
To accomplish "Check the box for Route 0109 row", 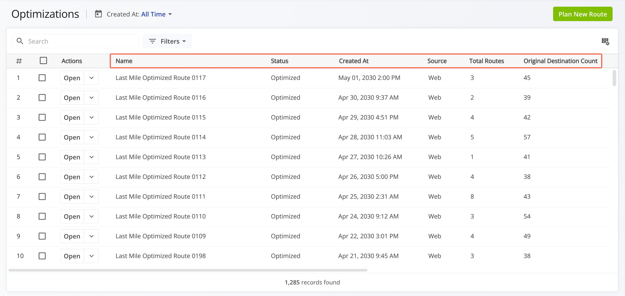I will (x=42, y=236).
